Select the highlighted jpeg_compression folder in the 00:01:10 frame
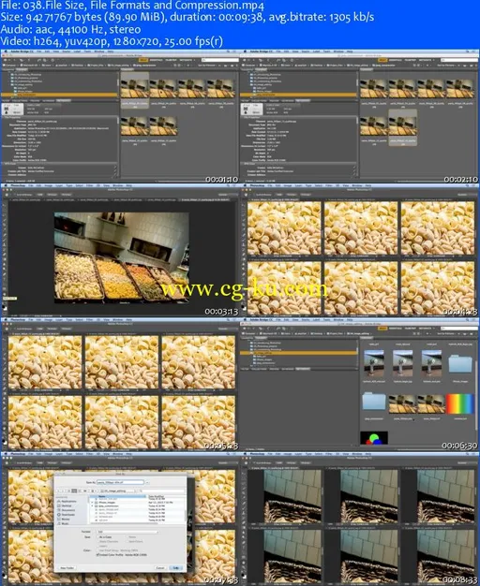Image resolution: width=480 pixels, height=586 pixels. [59, 95]
